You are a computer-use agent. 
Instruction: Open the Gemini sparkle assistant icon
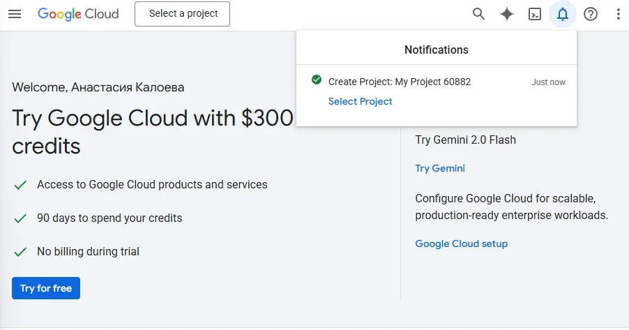pyautogui.click(x=507, y=14)
